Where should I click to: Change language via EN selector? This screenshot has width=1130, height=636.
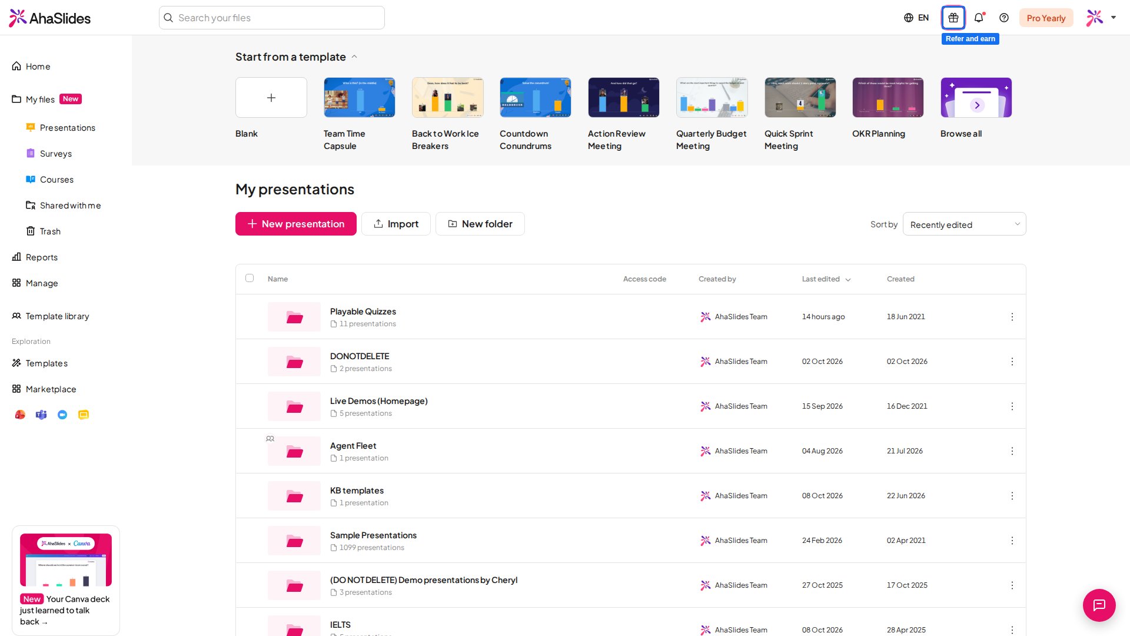[916, 18]
